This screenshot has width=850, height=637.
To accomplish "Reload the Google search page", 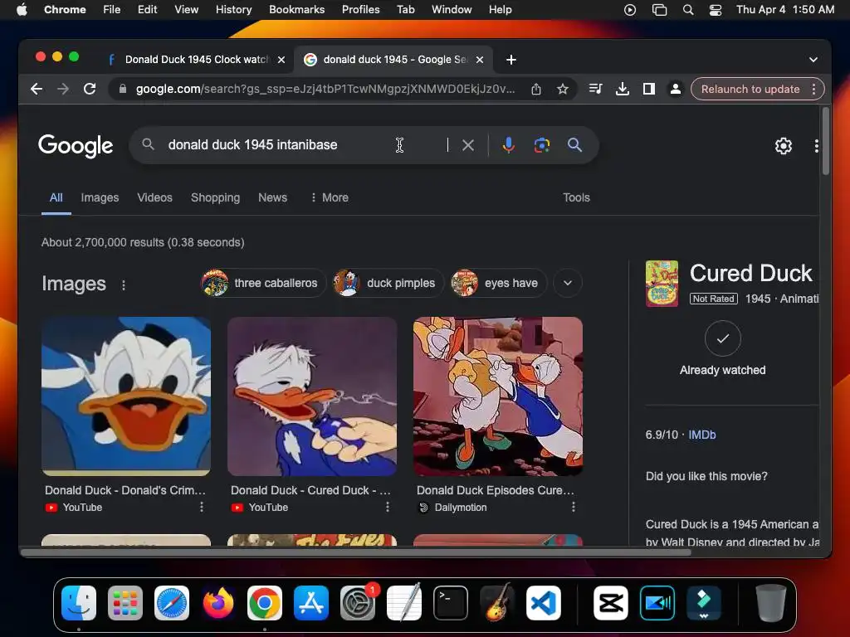I will [90, 89].
